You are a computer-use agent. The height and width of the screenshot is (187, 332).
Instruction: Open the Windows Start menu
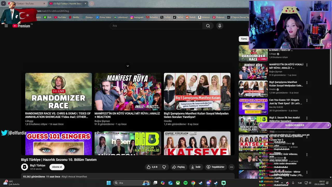point(109,183)
